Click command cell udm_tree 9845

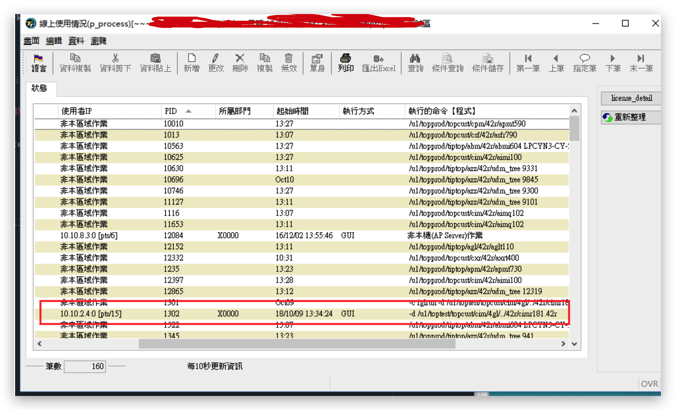tap(473, 179)
